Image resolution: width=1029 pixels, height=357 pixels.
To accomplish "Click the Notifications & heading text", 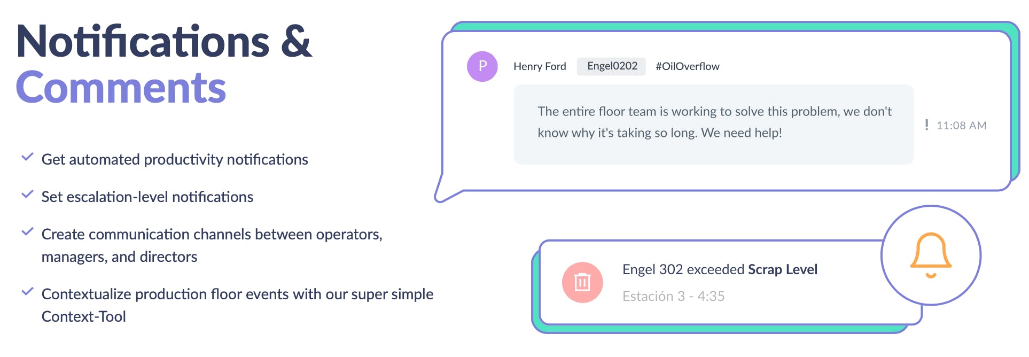I will click(x=164, y=42).
